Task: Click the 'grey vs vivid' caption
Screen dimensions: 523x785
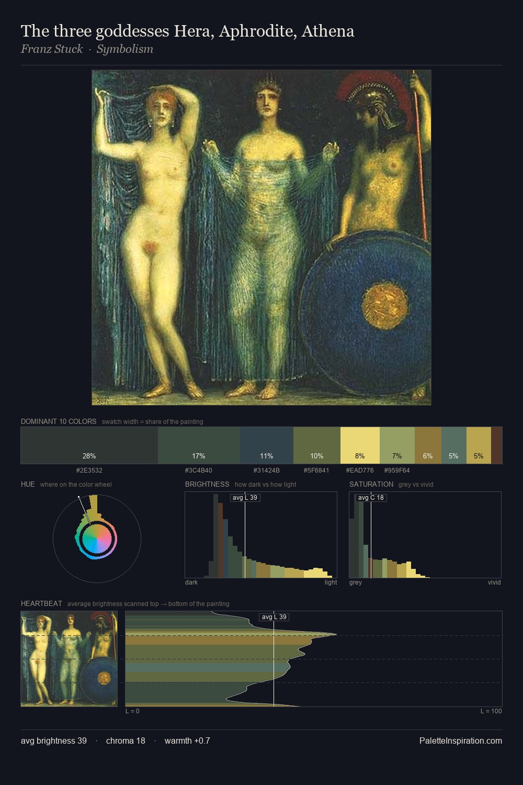Action: [416, 485]
